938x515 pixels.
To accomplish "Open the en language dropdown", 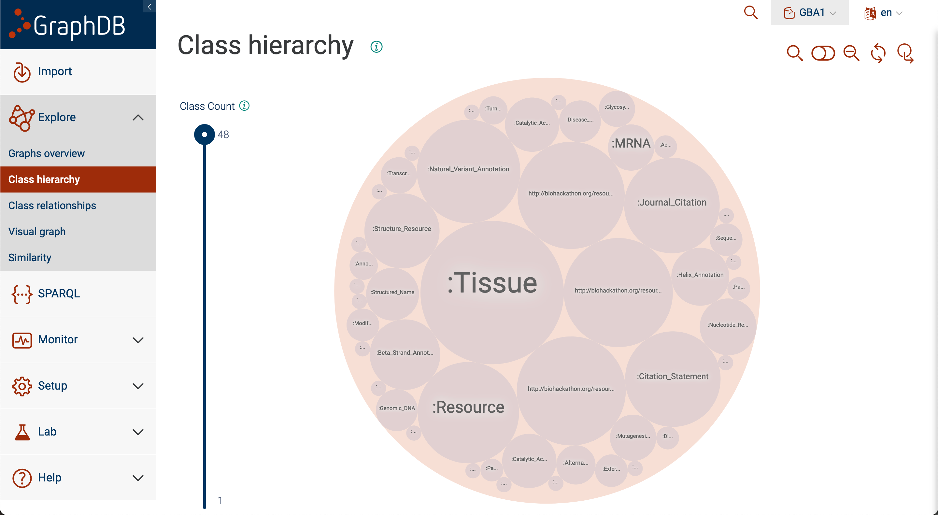I will point(883,13).
